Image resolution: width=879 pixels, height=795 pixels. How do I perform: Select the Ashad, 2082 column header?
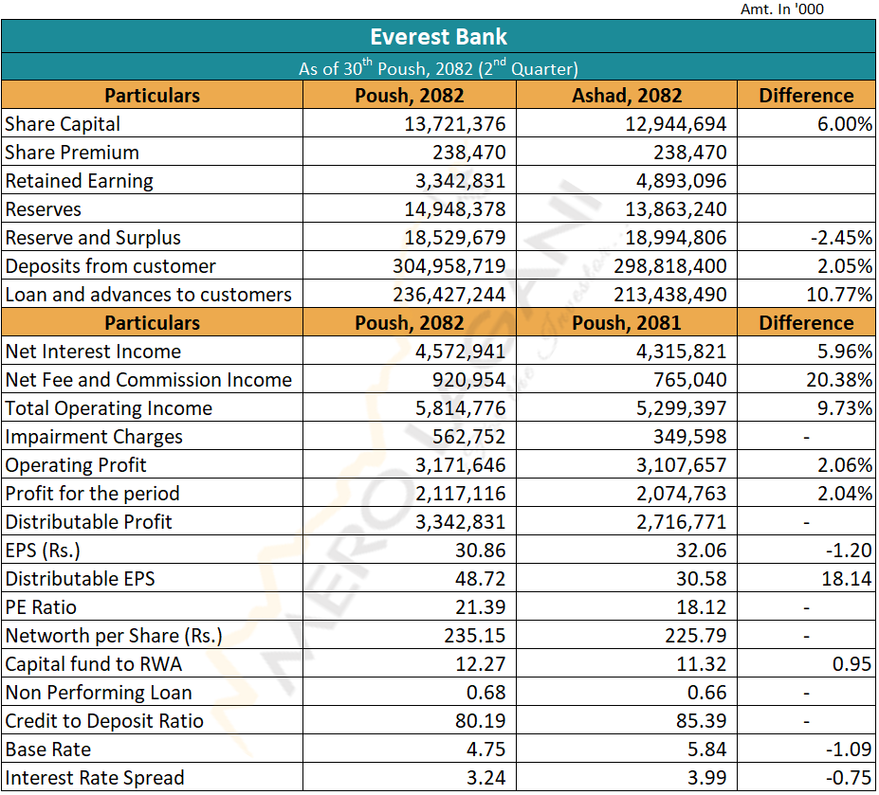point(626,96)
